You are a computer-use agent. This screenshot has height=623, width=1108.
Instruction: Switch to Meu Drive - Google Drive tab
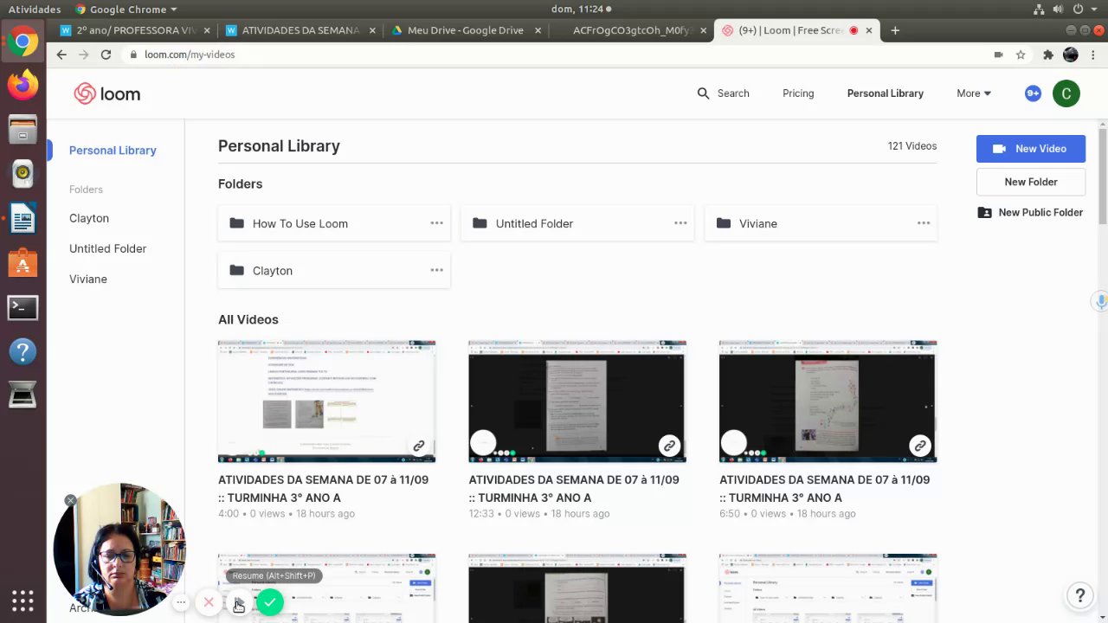(466, 30)
